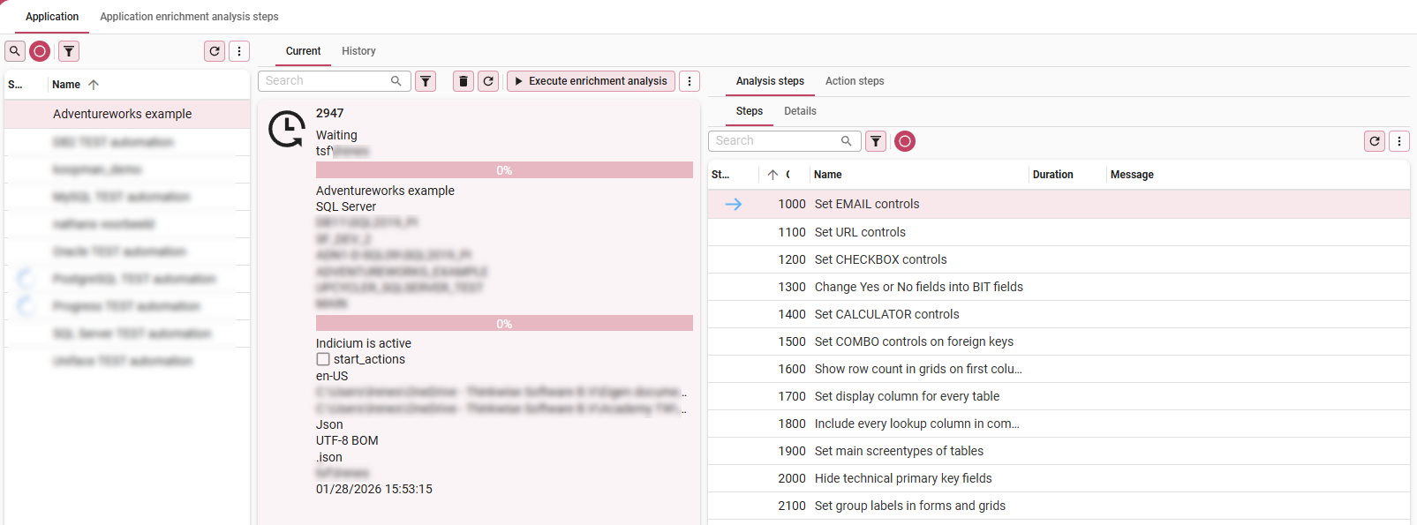Click the red circle icon in Steps toolbar
1417x525 pixels.
tap(905, 141)
